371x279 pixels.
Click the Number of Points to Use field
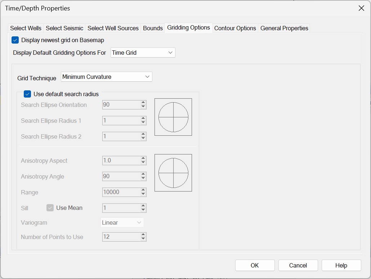[x=121, y=237]
